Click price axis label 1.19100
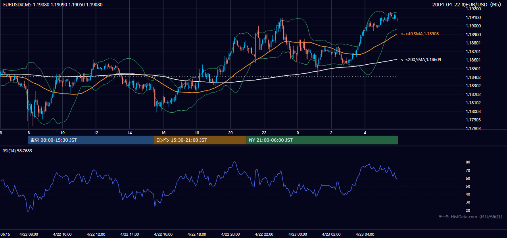507x238 pixels. coord(473,17)
